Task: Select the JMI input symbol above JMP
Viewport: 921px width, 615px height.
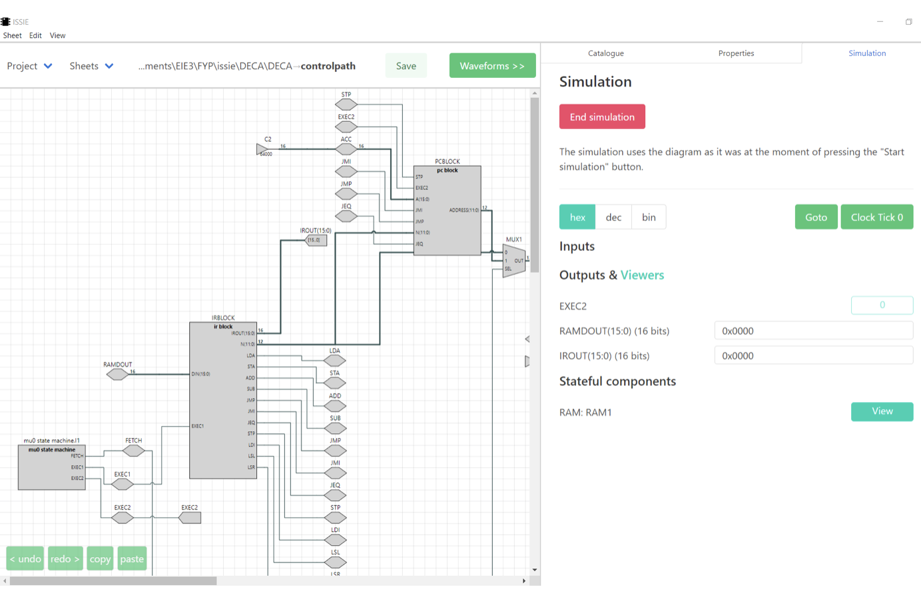Action: coord(346,172)
